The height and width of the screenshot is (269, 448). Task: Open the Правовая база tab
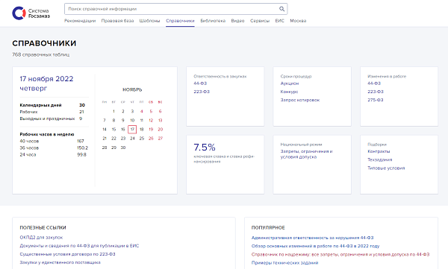click(x=117, y=21)
